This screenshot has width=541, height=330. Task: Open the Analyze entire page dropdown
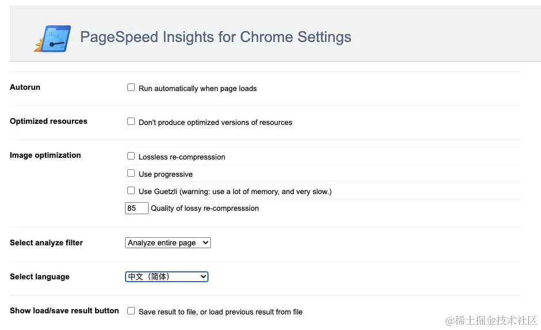[x=168, y=243]
